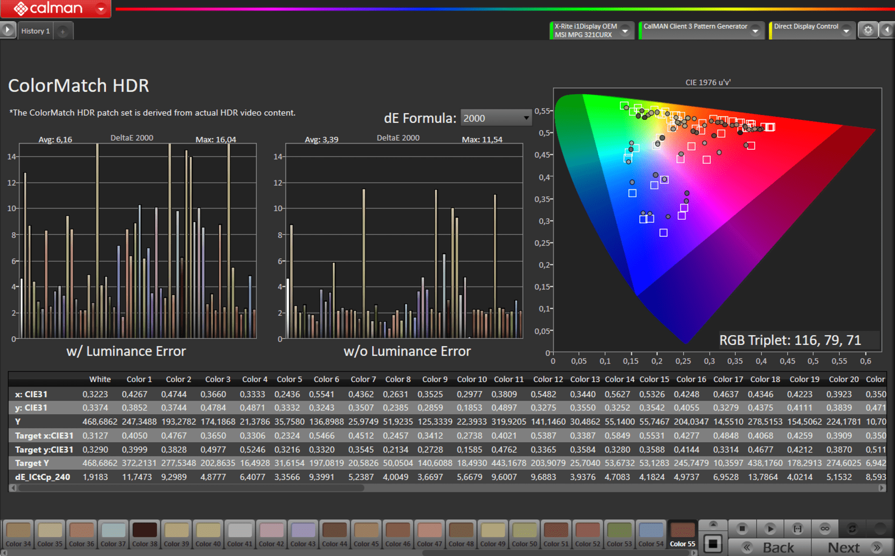The height and width of the screenshot is (556, 895).
Task: Click the Color 1 column header
Action: pos(139,379)
